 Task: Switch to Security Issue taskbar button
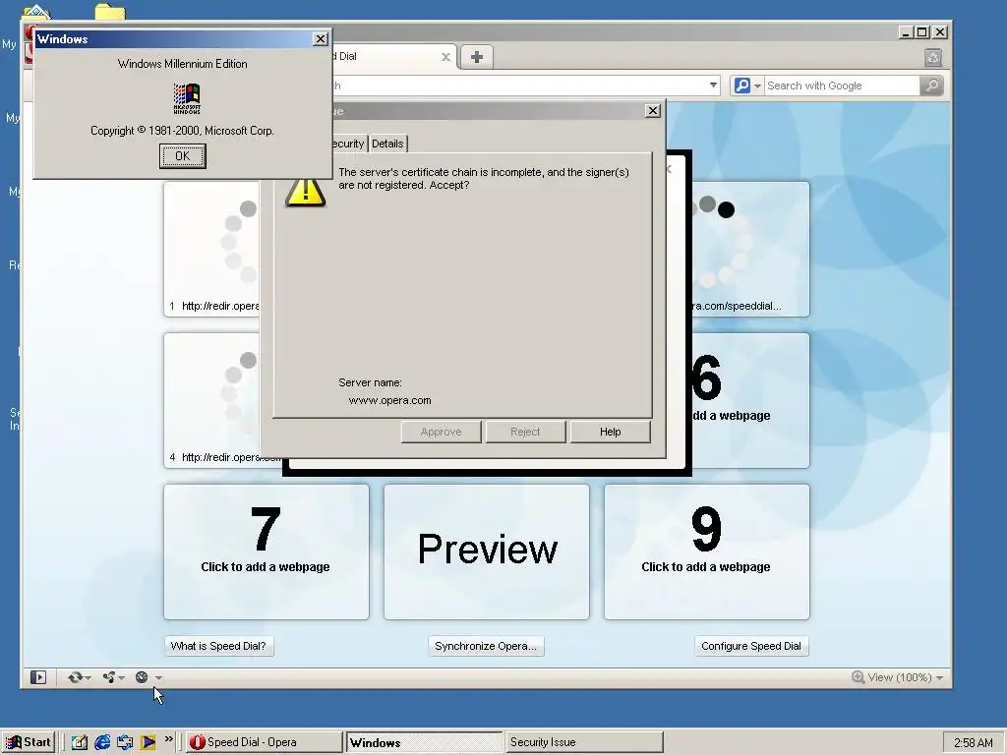click(584, 743)
